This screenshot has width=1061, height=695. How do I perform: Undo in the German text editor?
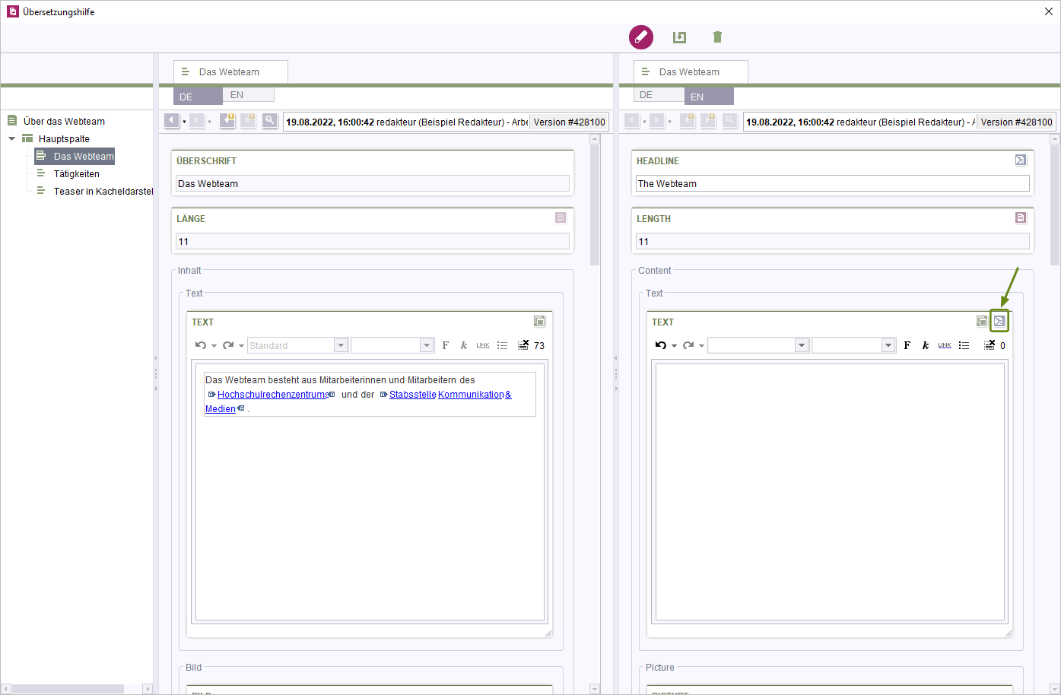(x=201, y=345)
